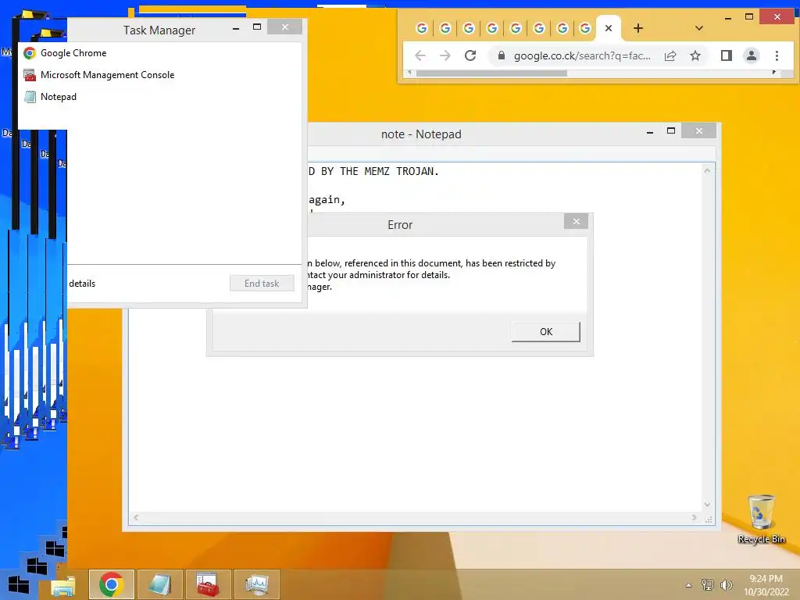Open Chrome profile avatar

click(x=751, y=55)
